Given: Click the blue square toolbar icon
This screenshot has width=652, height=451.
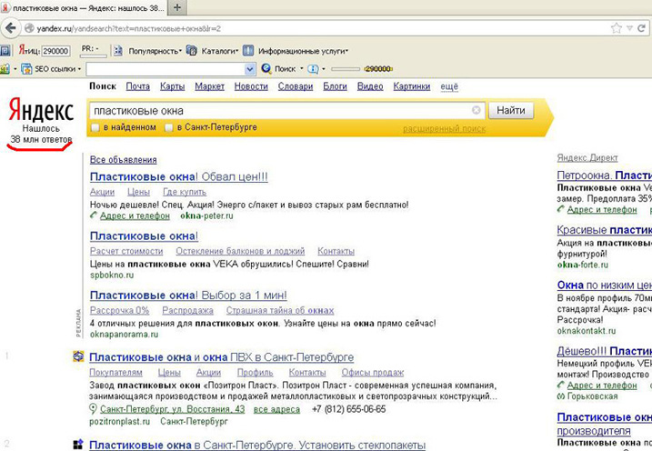Looking at the screenshot, I should point(5,51).
